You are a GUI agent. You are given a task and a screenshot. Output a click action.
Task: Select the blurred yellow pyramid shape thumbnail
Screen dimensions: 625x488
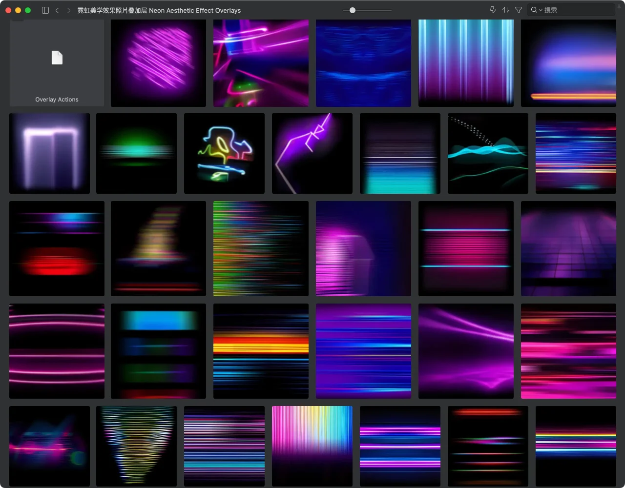[158, 248]
